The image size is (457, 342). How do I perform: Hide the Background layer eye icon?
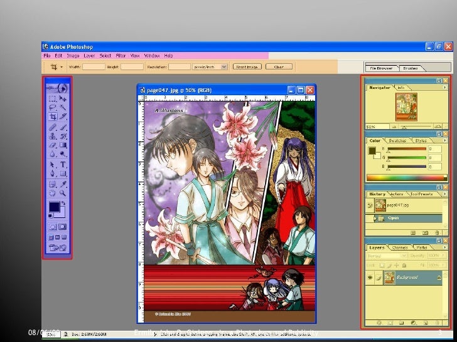370,277
